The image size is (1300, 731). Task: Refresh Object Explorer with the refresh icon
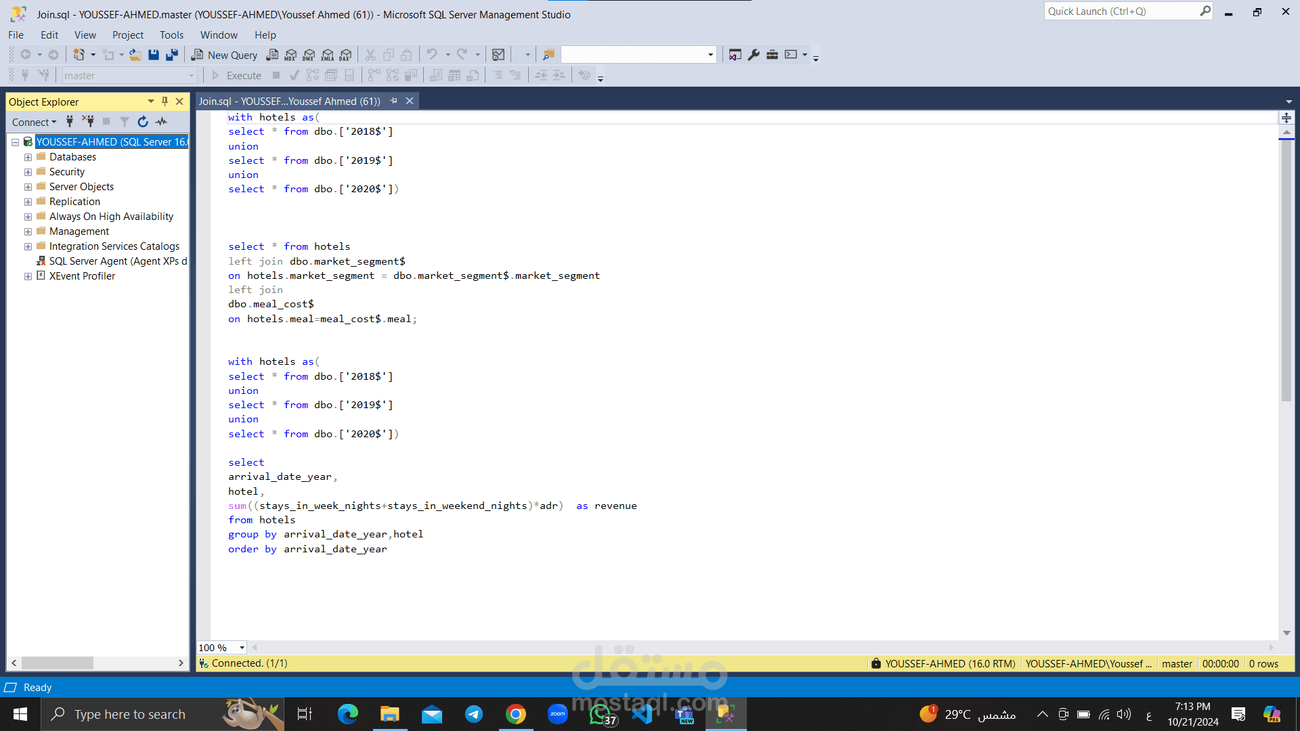point(143,122)
